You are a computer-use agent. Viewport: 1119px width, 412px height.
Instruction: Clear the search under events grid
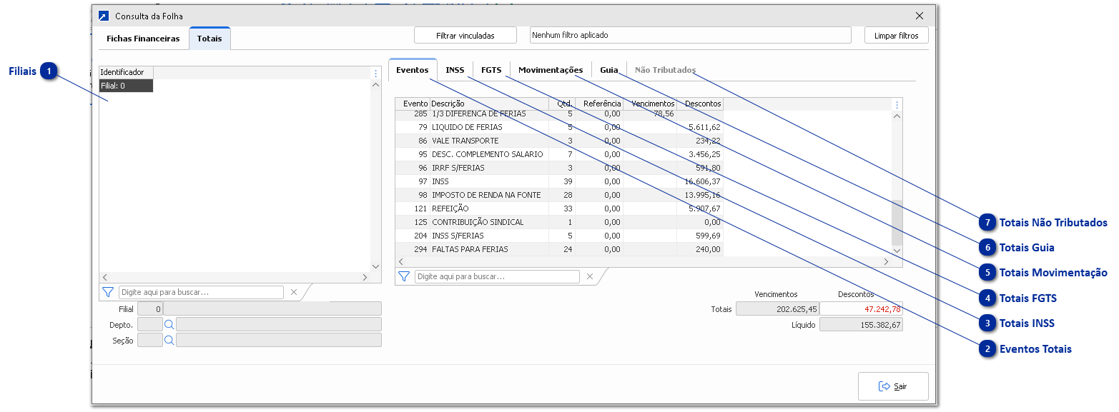590,276
